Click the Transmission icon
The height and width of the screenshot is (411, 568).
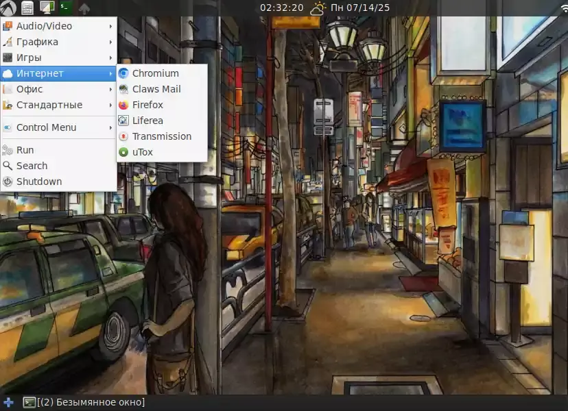(123, 136)
